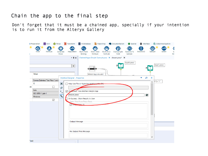Check On Success - Show Results to User
208x156 pixels.
[67, 99]
